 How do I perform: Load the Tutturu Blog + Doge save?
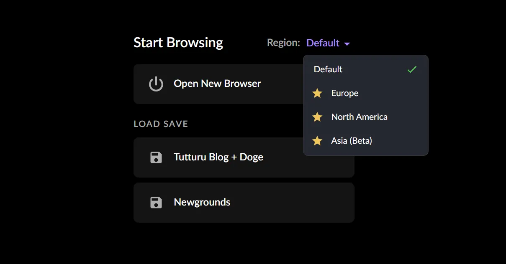(x=244, y=157)
